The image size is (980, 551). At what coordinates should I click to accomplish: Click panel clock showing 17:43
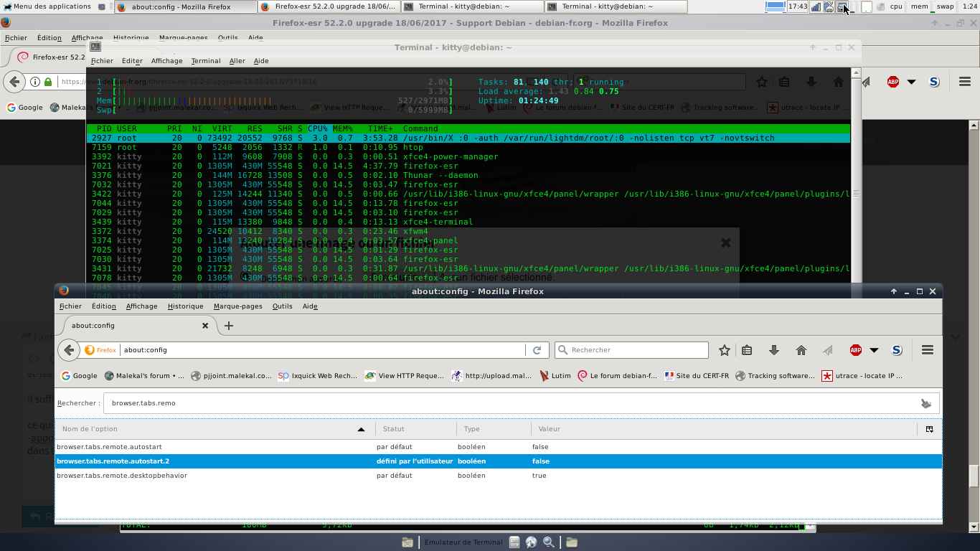[798, 6]
